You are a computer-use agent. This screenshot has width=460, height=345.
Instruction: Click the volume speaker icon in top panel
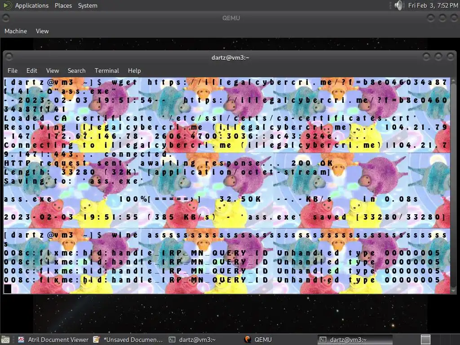pos(399,5)
